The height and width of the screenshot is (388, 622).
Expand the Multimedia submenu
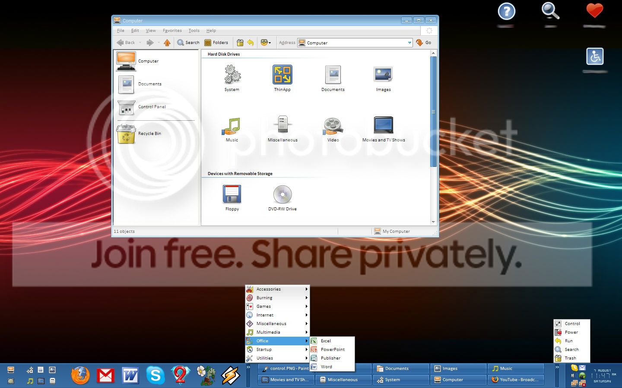277,332
